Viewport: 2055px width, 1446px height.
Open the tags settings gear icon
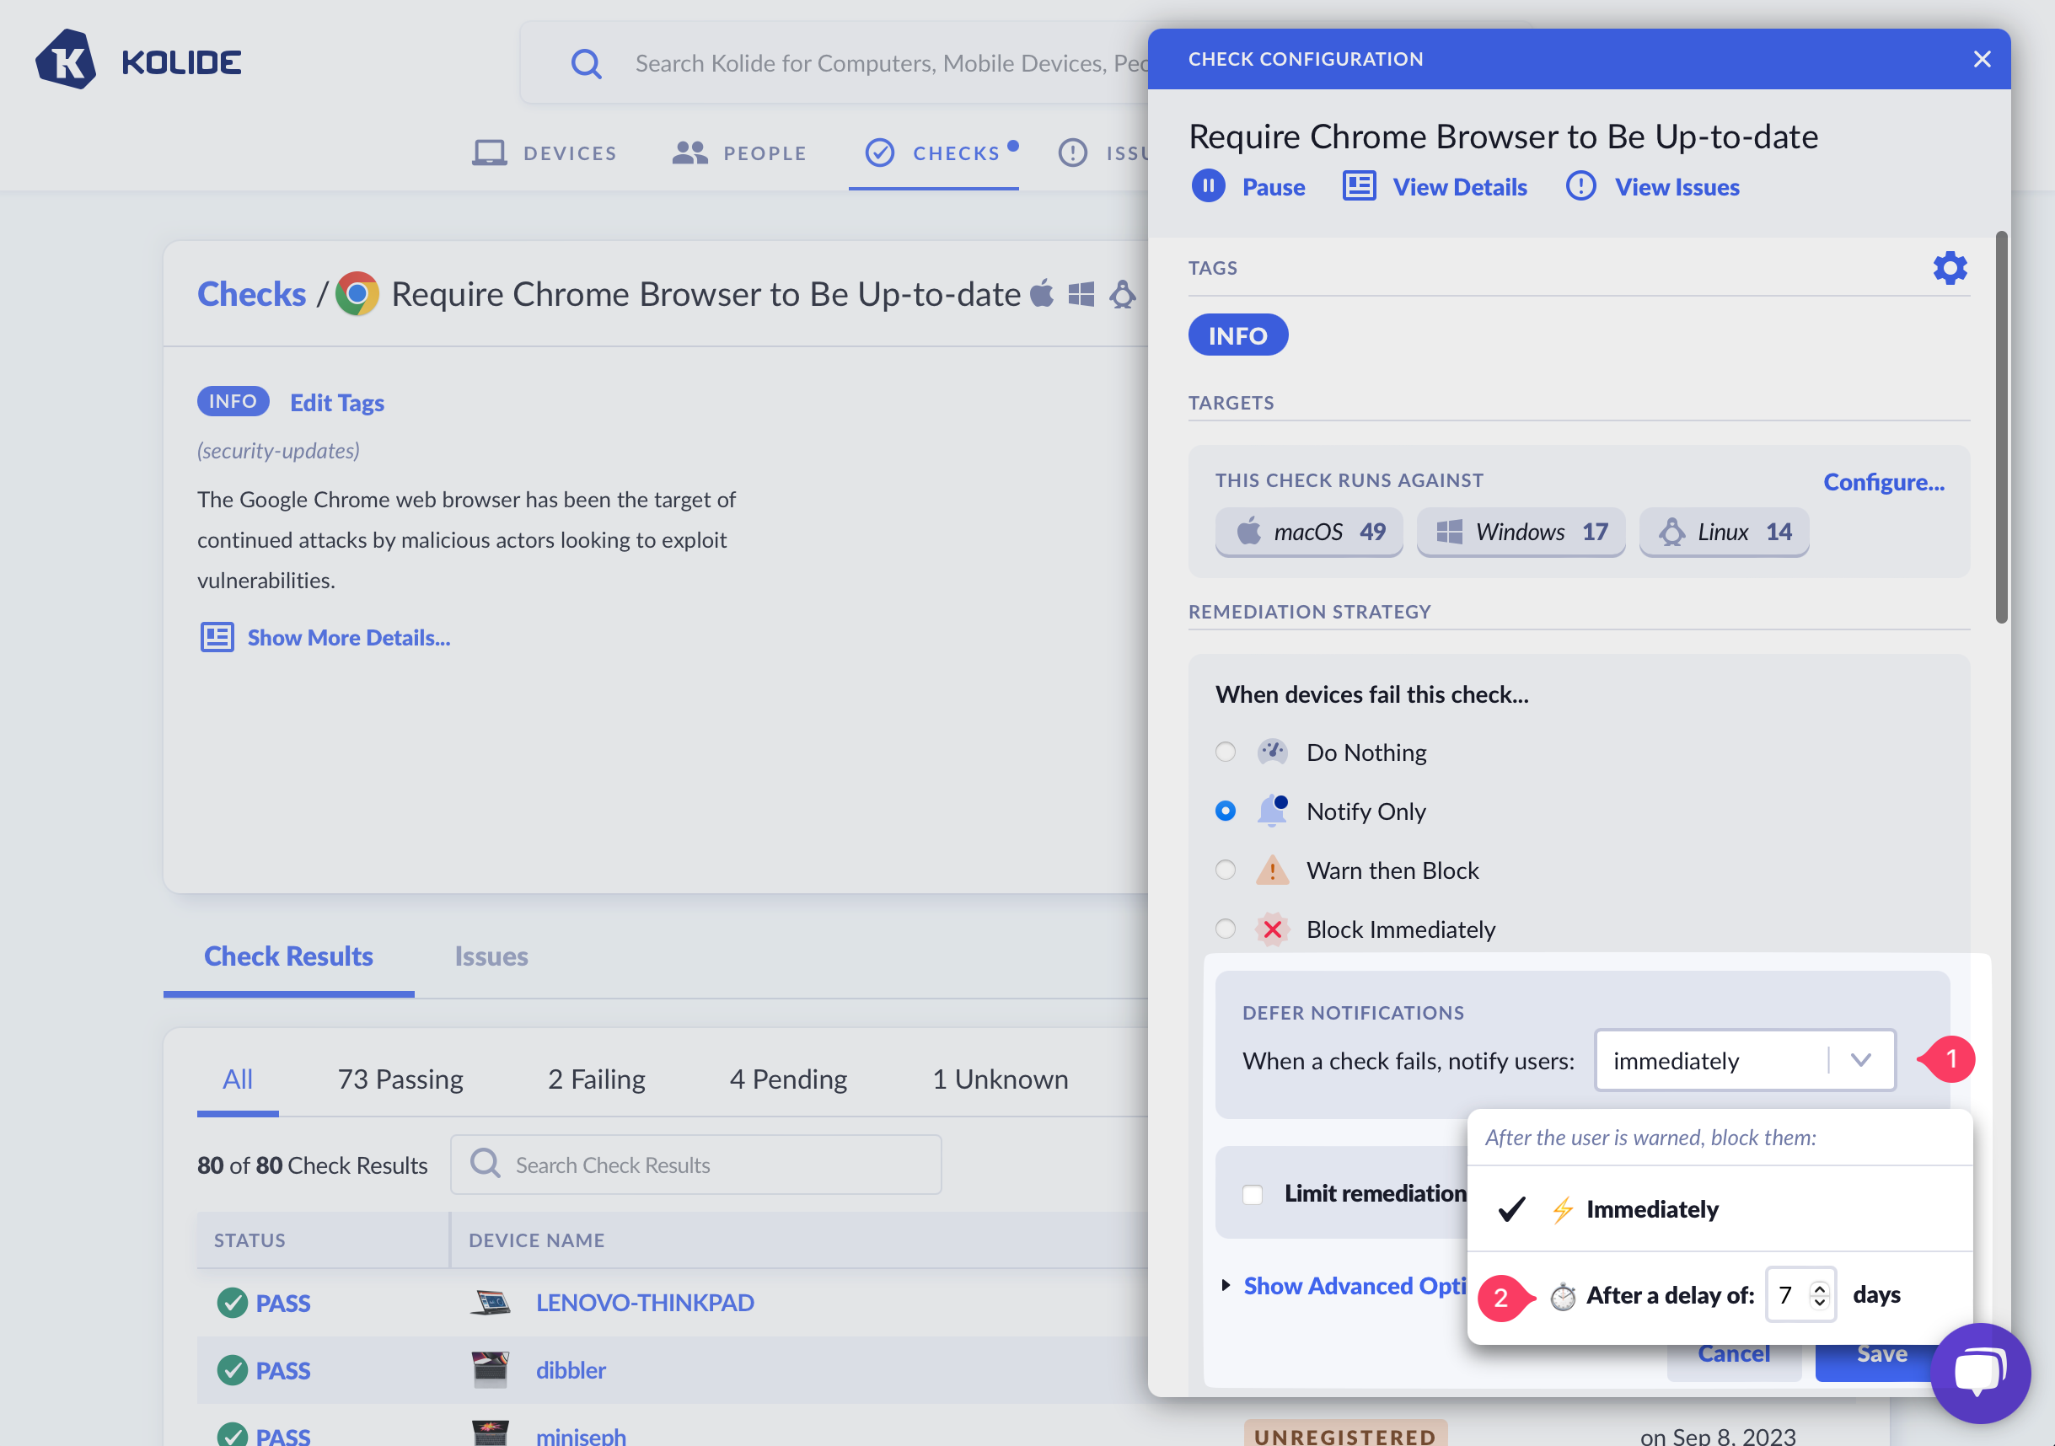tap(1949, 268)
